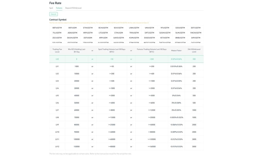The image size is (257, 156).
Task: Open the Deposit/Withdrawal tab
Action: pos(73,8)
